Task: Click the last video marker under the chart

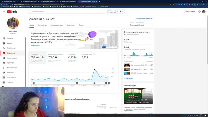Action: point(109,83)
